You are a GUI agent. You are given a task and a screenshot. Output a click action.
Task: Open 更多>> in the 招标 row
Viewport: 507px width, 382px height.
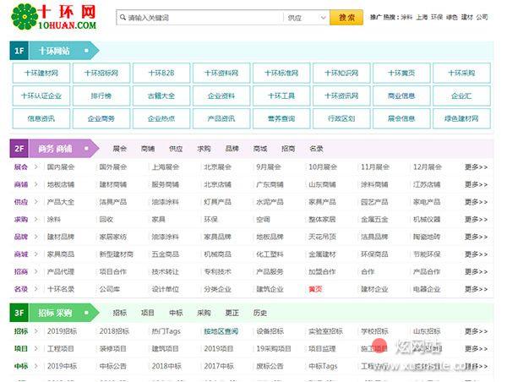coord(476,331)
